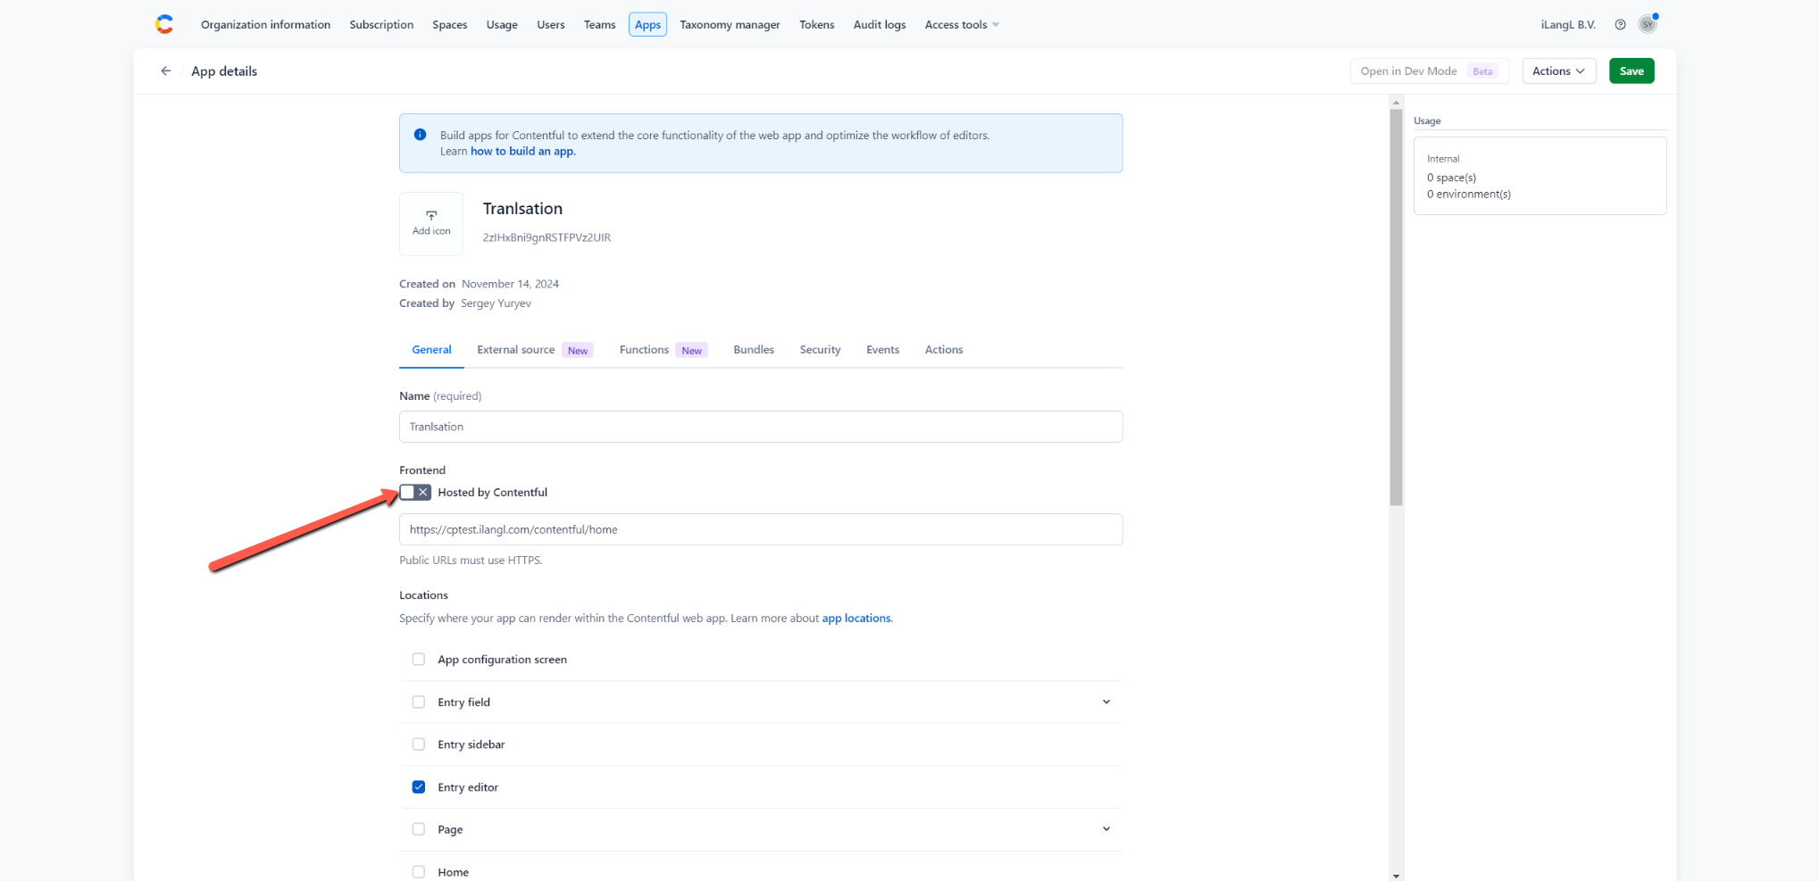Click into the Name input field

coord(761,427)
